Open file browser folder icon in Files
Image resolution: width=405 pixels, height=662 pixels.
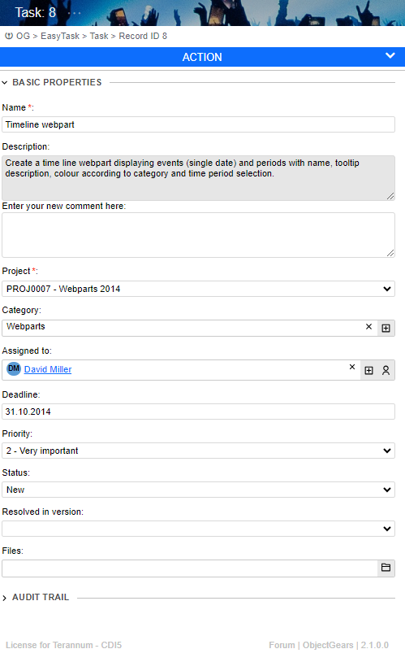click(386, 568)
